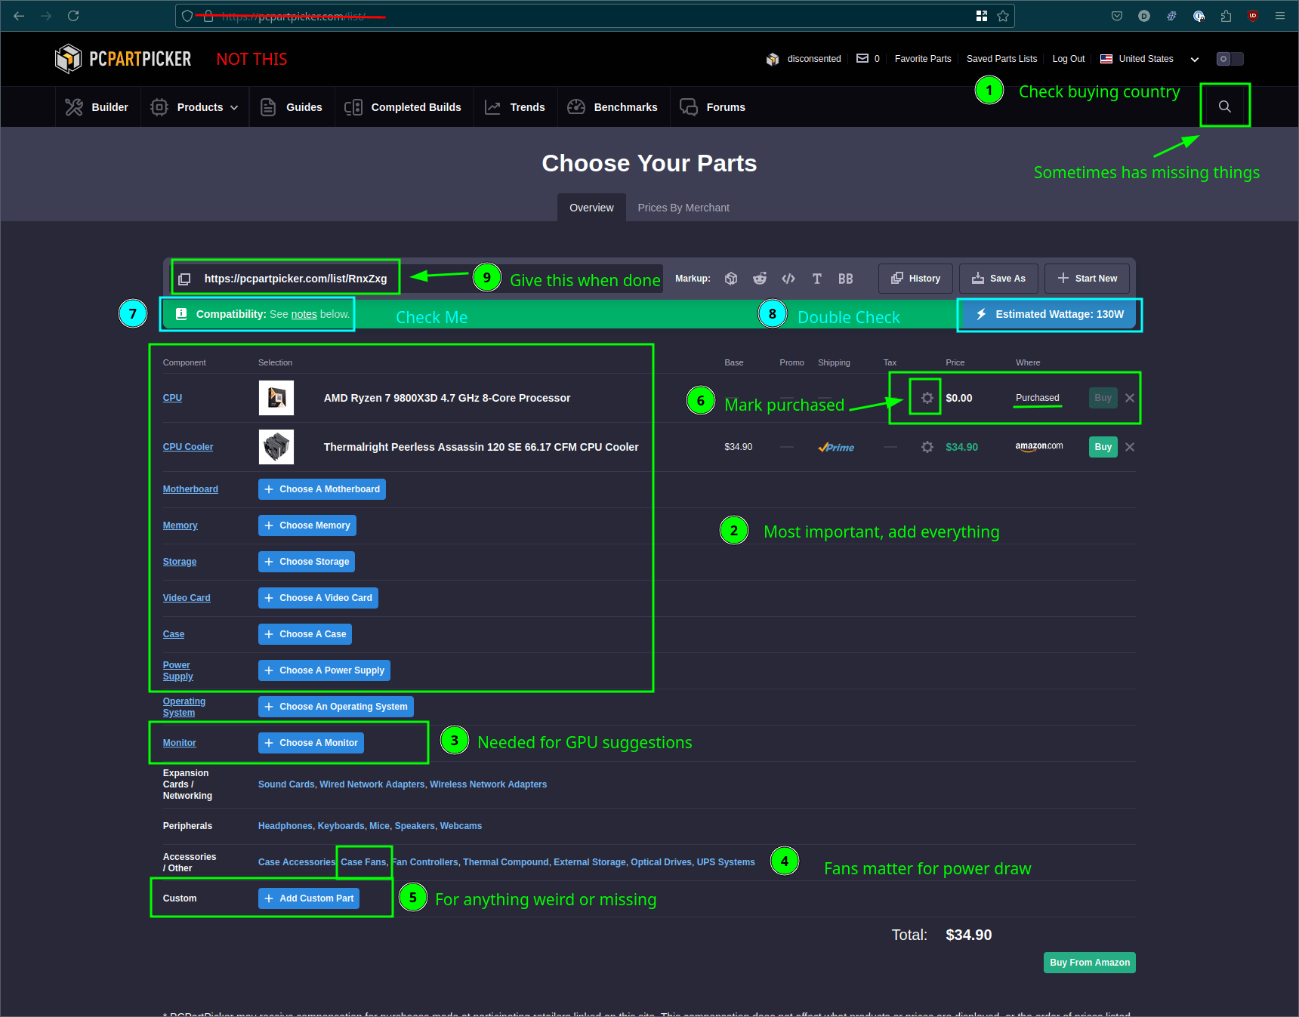Open the Thermal Compound link
Image resolution: width=1299 pixels, height=1017 pixels.
(506, 862)
